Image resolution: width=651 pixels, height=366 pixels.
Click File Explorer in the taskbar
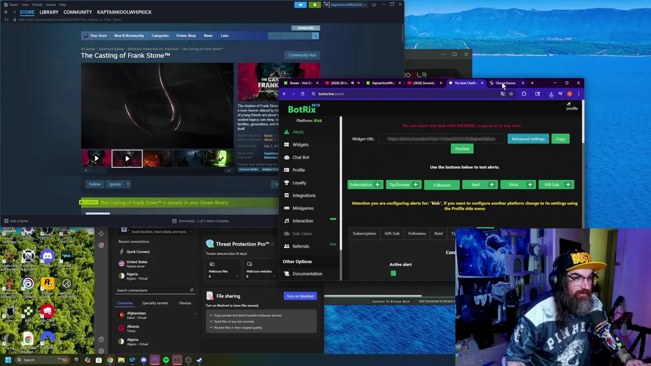121,360
